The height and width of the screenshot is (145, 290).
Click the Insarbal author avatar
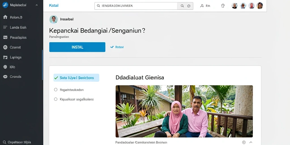tap(54, 19)
